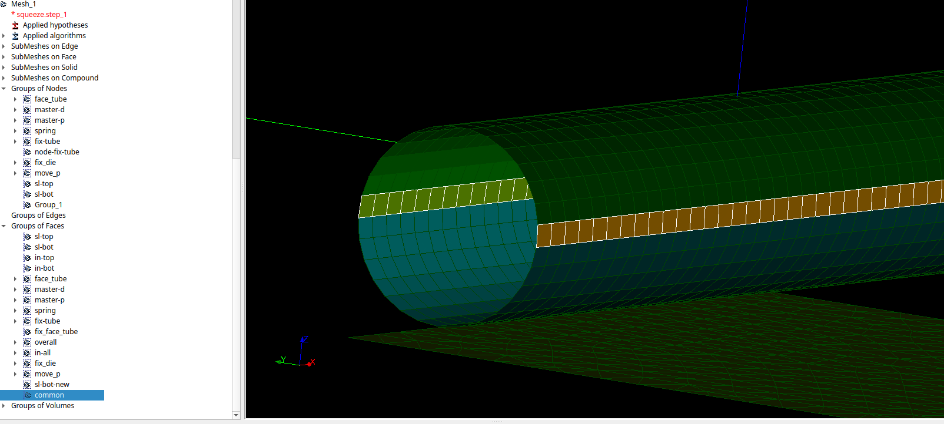Click the fix_face_tube group icon
Image resolution: width=944 pixels, height=424 pixels.
click(27, 332)
